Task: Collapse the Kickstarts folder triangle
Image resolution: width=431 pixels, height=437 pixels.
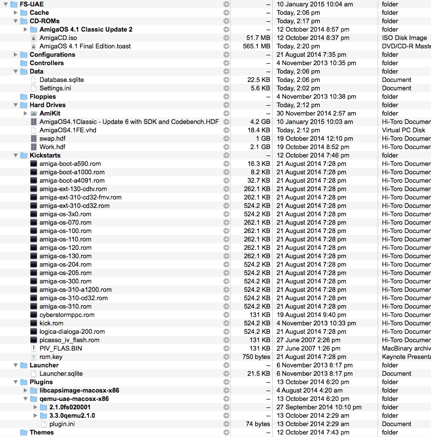Action: click(16, 155)
